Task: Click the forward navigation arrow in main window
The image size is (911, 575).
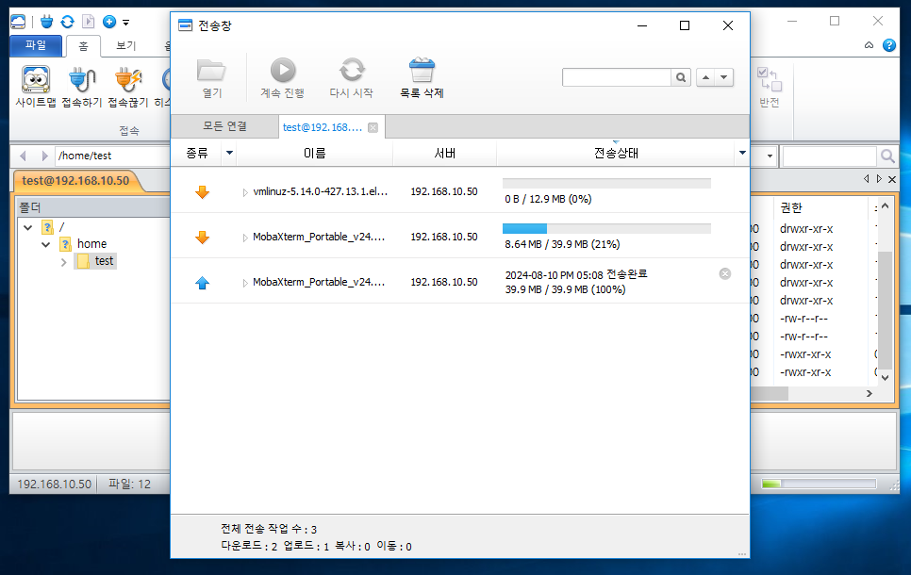Action: [x=44, y=156]
